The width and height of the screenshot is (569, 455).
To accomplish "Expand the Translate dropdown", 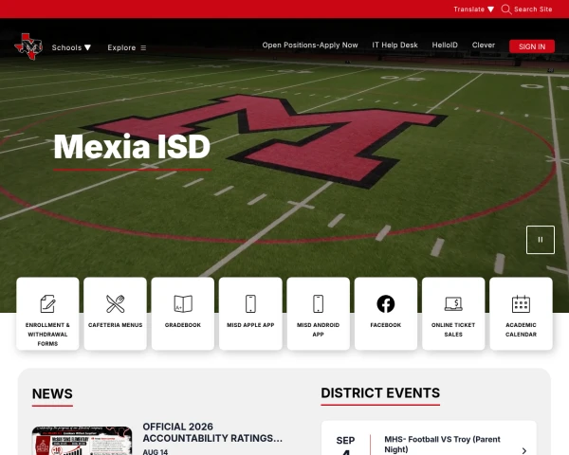I will pyautogui.click(x=474, y=9).
